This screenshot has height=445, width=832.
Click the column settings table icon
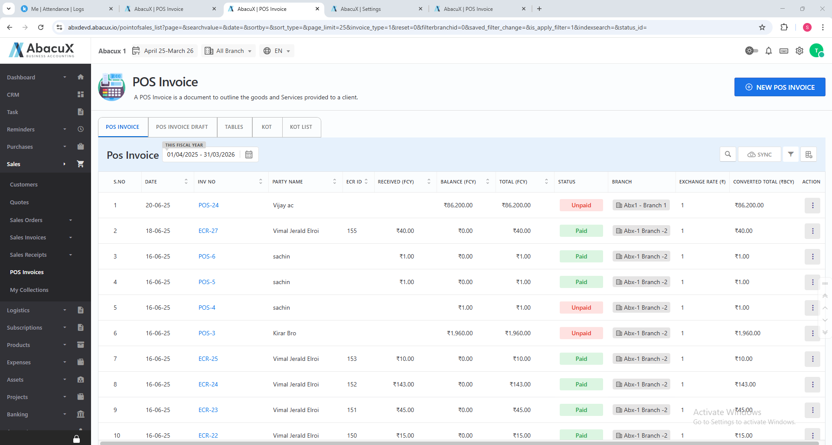click(809, 154)
